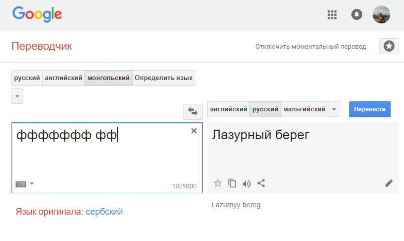Open the phrasebook star button
Image resolution: width=404 pixels, height=241 pixels.
389,46
